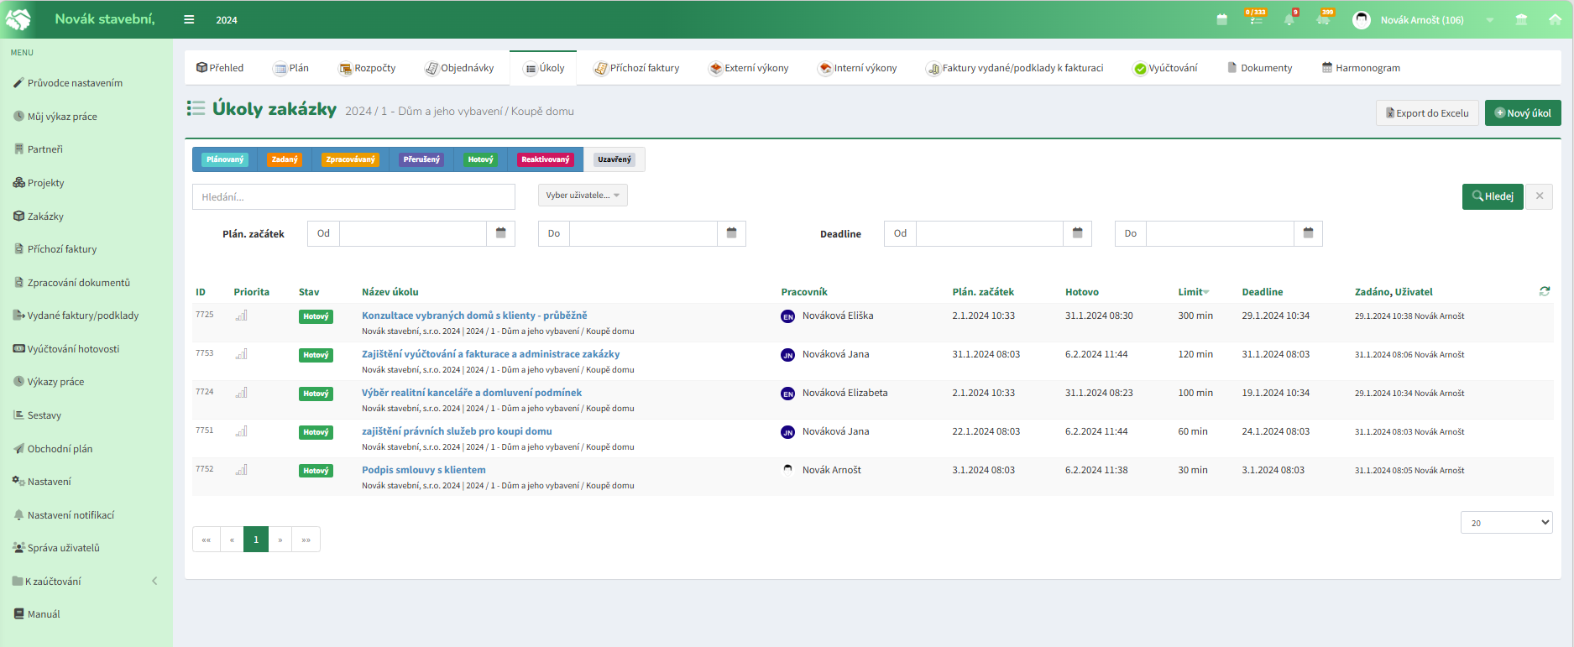Click the Hledání search input field
Image resolution: width=1574 pixels, height=647 pixels.
(x=353, y=196)
